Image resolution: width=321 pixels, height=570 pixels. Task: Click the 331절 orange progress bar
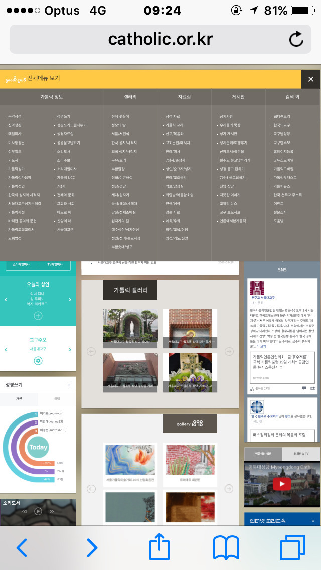point(46,463)
